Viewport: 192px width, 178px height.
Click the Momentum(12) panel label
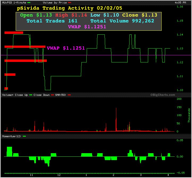click(11, 136)
